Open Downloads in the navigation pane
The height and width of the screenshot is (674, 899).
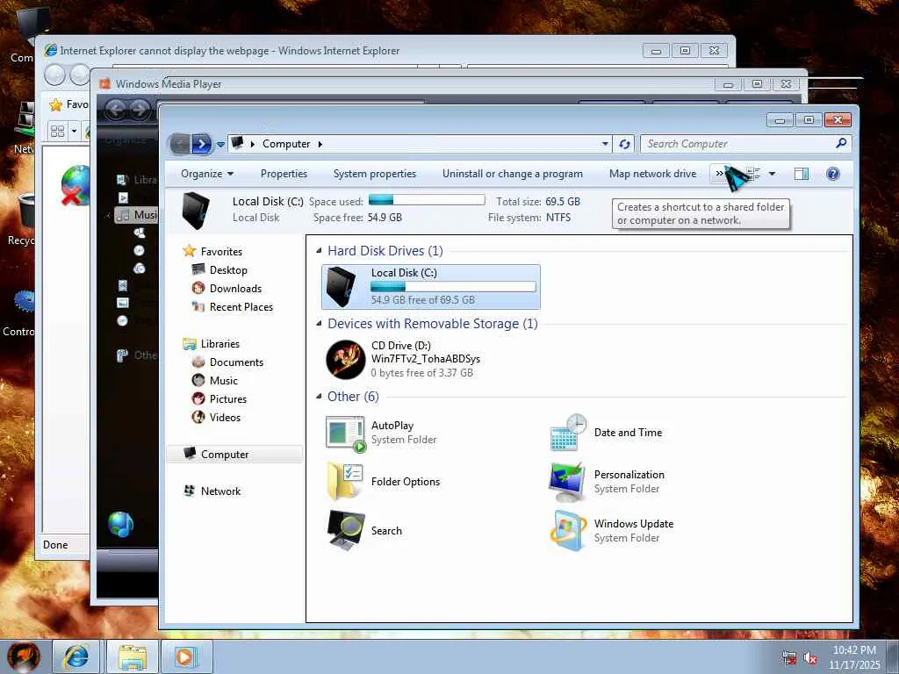coord(235,288)
